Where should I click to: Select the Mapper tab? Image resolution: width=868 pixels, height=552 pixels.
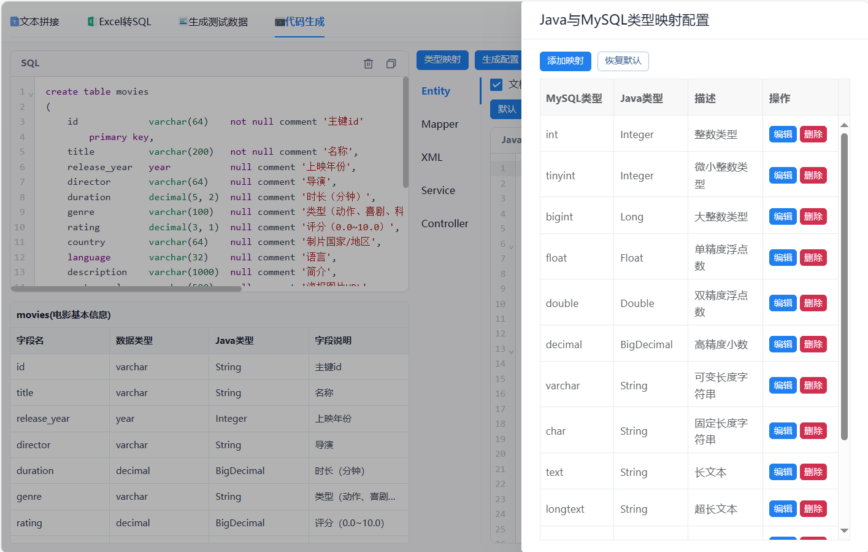pyautogui.click(x=440, y=124)
